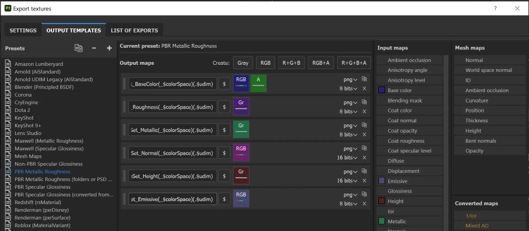Open the List of Exports tab

(x=134, y=30)
